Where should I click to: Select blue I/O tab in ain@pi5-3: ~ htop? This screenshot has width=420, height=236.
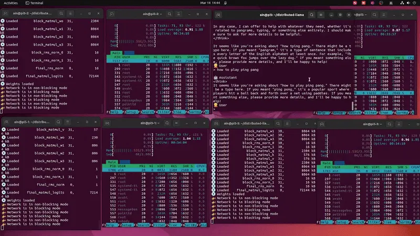339,163
